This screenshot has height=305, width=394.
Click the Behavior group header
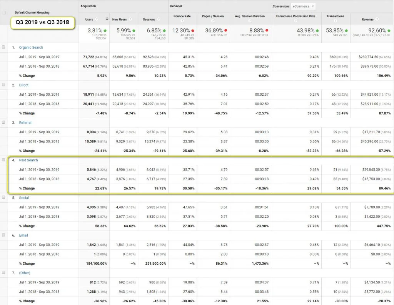(x=176, y=6)
